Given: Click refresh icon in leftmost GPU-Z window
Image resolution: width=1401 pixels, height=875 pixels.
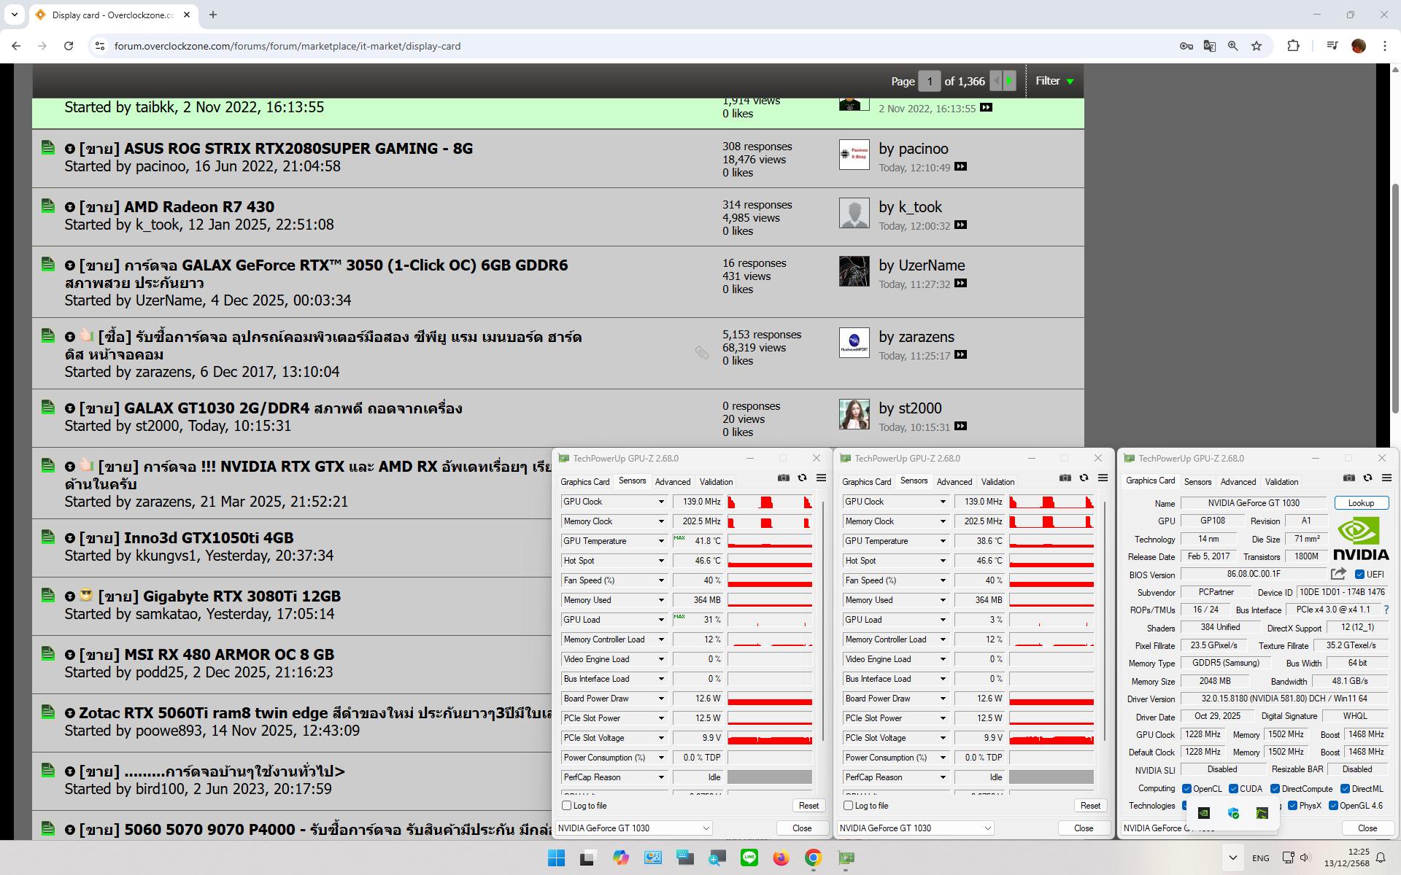Looking at the screenshot, I should click(802, 478).
